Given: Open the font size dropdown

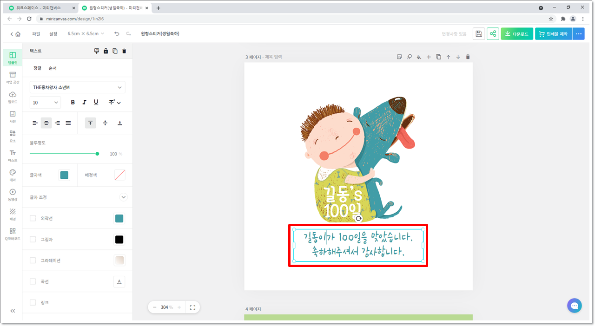Looking at the screenshot, I should coord(45,102).
